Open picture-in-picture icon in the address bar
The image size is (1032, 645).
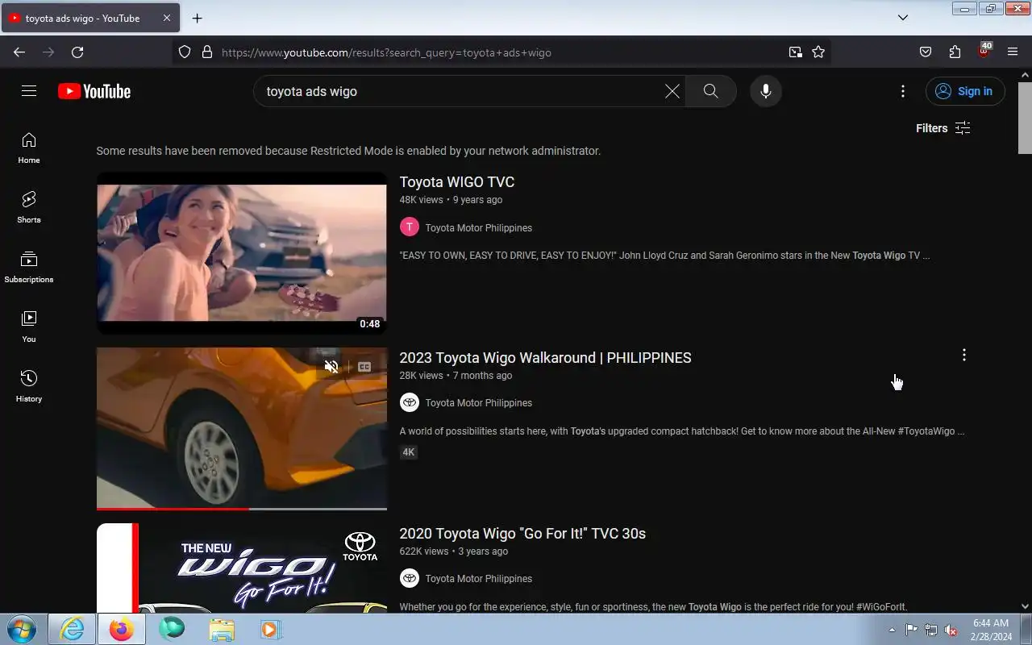pyautogui.click(x=795, y=52)
